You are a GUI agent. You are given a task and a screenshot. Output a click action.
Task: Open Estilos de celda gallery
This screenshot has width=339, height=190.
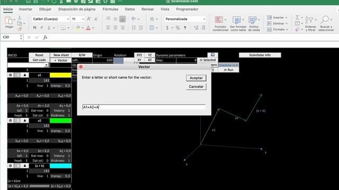pyautogui.click(x=254, y=24)
